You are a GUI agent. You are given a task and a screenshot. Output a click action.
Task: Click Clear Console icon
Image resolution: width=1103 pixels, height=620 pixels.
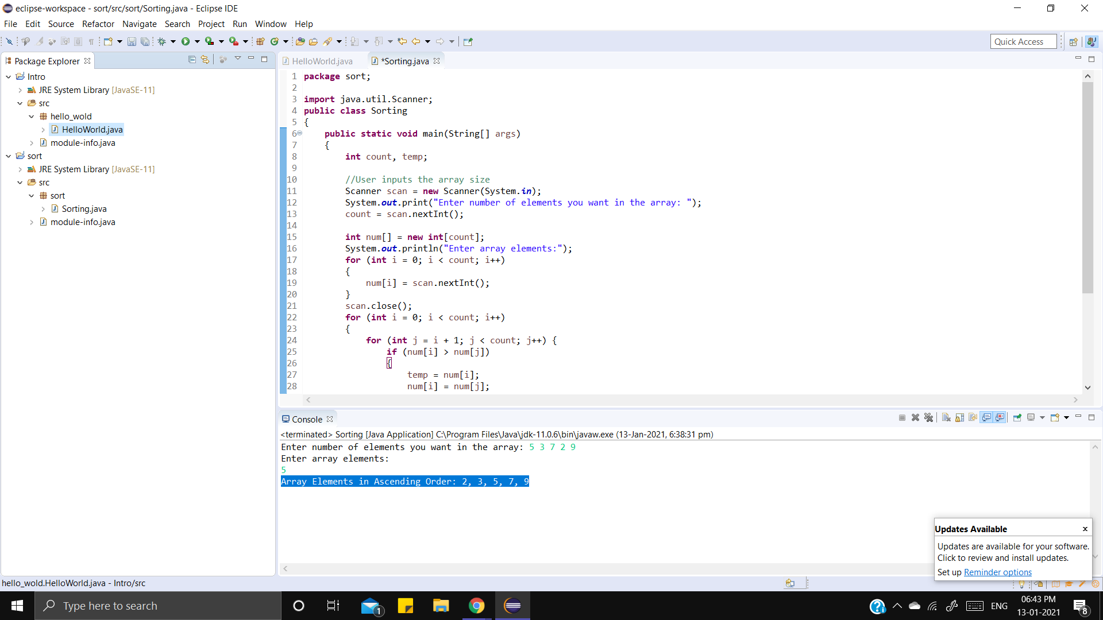click(x=946, y=418)
